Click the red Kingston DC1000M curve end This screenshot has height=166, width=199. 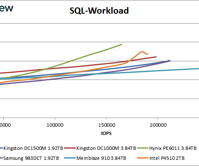tap(156, 57)
